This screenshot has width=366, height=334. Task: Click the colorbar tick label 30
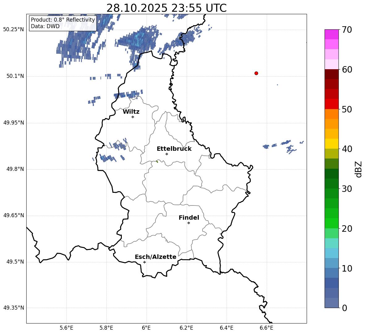tap(347, 189)
